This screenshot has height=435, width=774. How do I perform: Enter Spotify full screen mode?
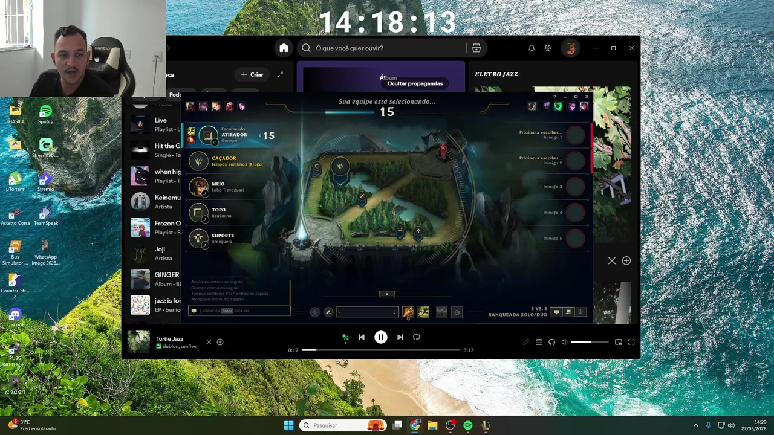[631, 343]
